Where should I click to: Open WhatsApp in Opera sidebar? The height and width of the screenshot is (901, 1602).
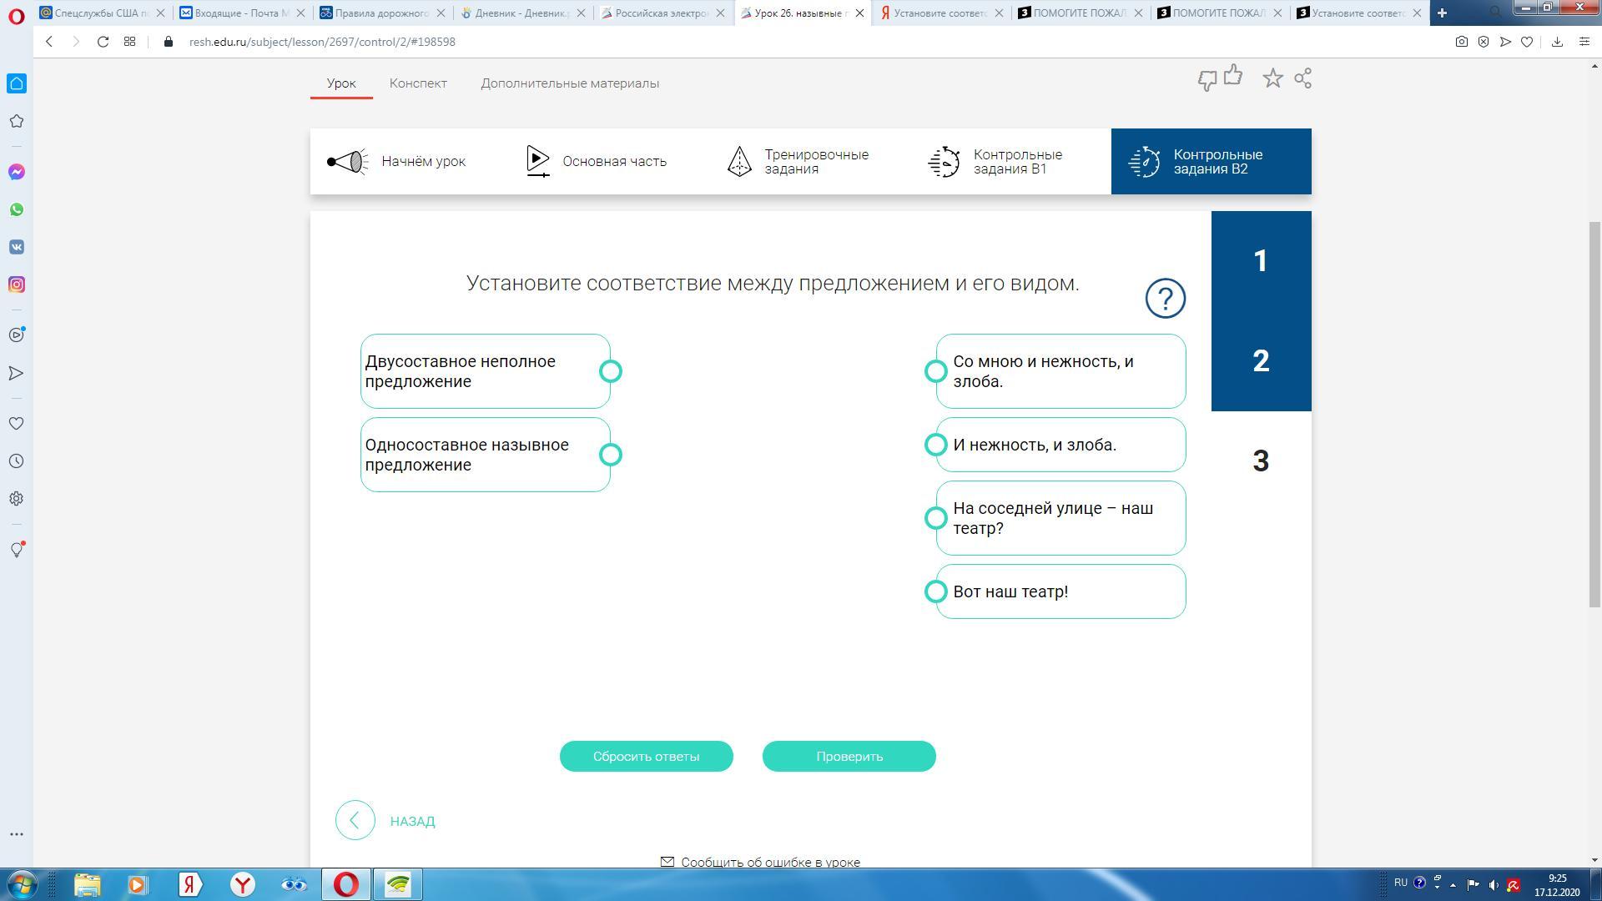(17, 209)
